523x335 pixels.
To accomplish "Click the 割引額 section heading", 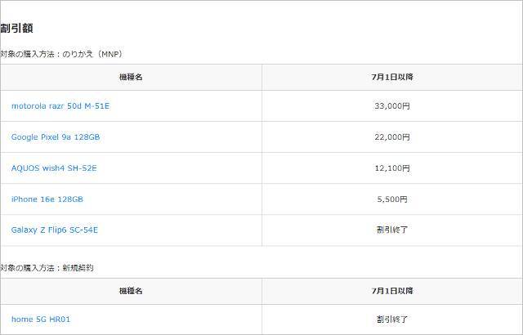I will 16,29.
